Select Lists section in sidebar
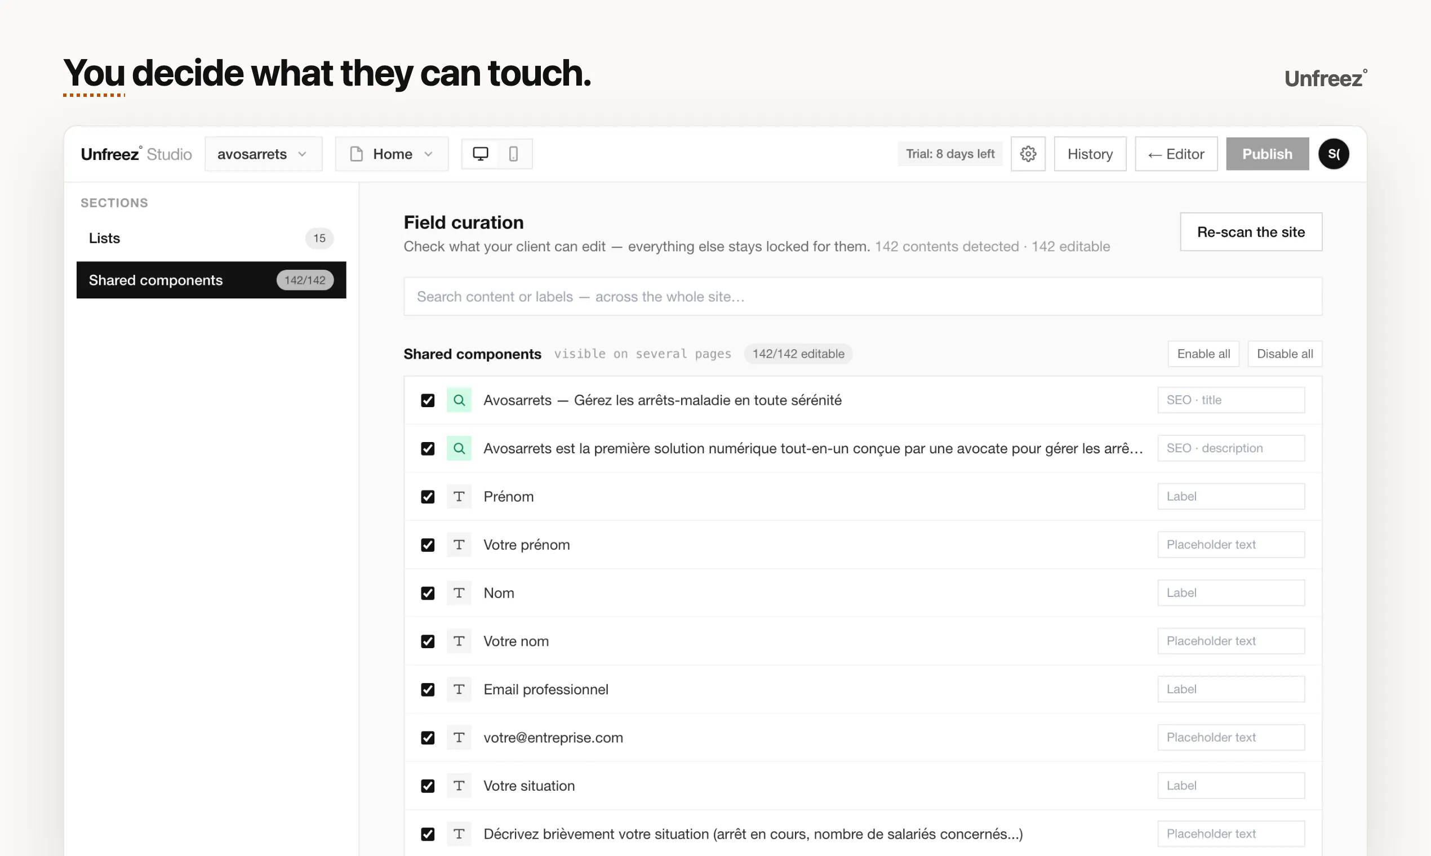Image resolution: width=1431 pixels, height=856 pixels. click(x=211, y=238)
